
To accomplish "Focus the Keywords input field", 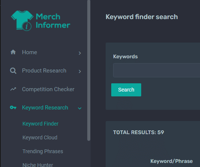I will click(157, 70).
